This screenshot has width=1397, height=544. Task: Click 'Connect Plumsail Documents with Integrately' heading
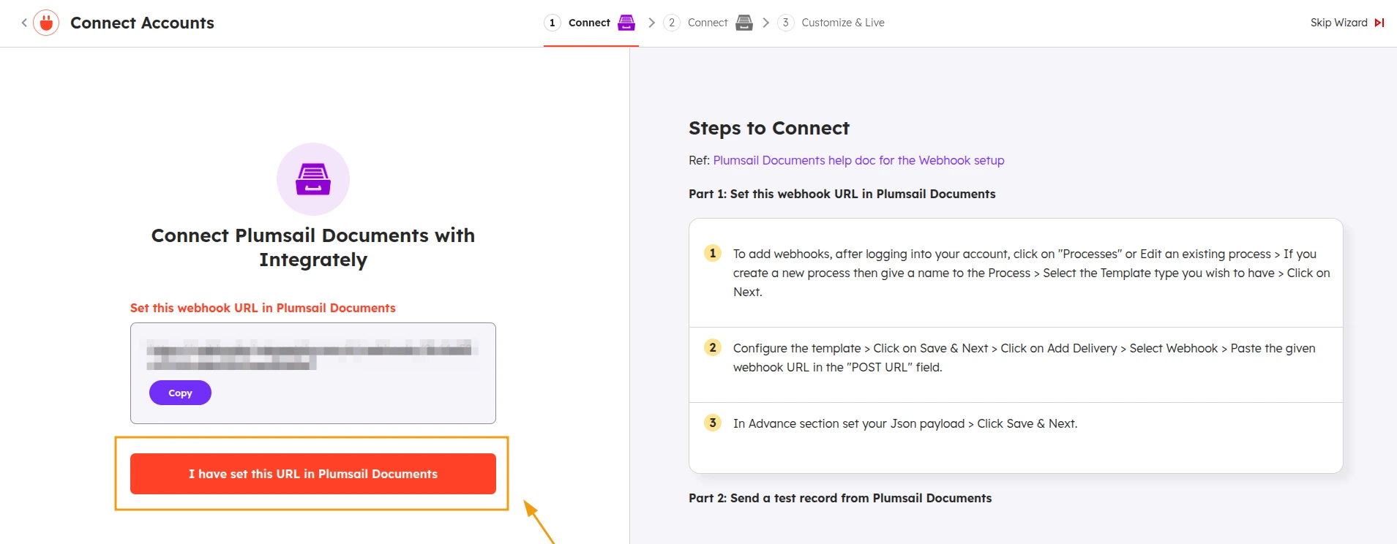[313, 247]
